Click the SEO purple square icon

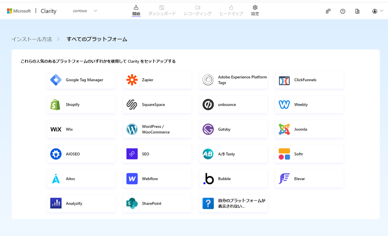coord(132,154)
